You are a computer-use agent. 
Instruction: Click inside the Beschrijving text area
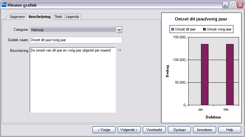pos(73,80)
